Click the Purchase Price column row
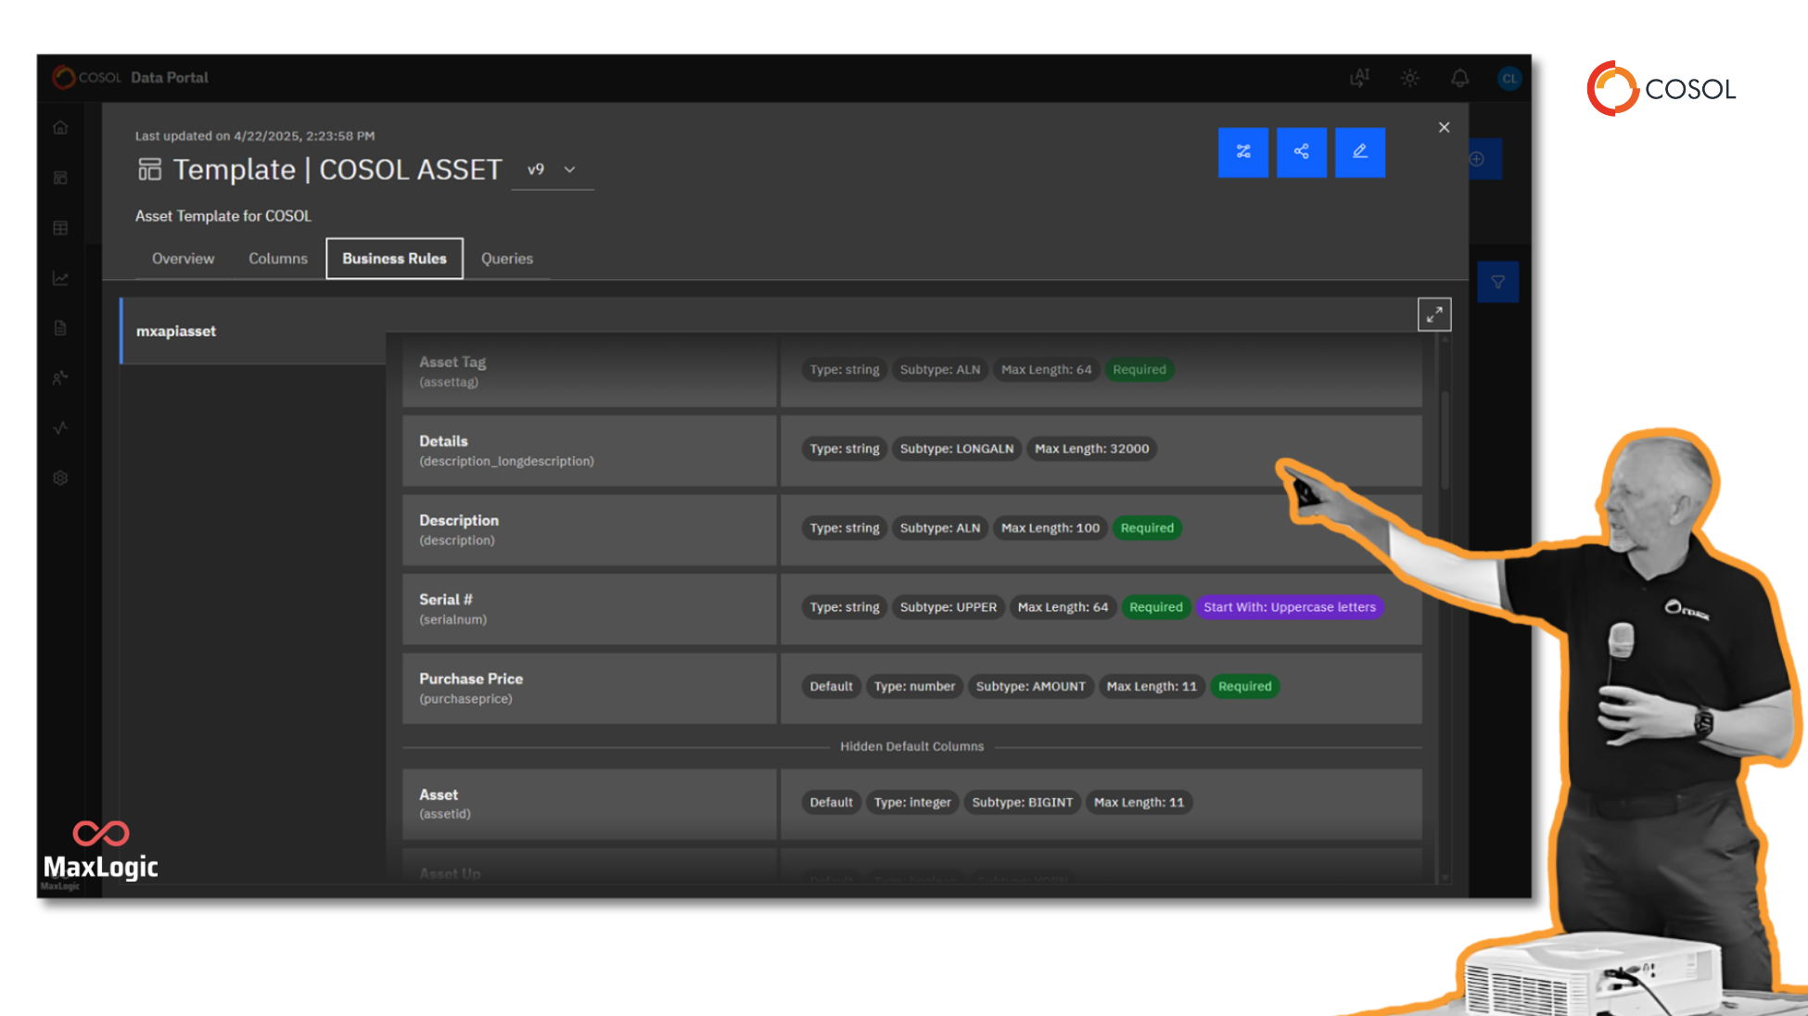Image resolution: width=1808 pixels, height=1016 pixels. point(912,689)
